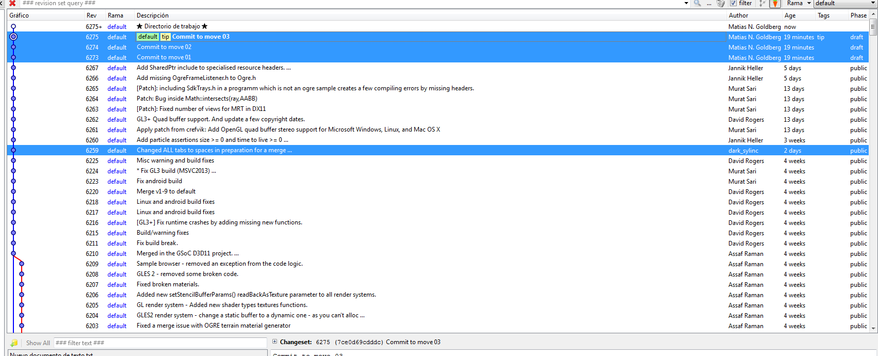The height and width of the screenshot is (356, 878).
Task: Click the Gráfico column header
Action: pos(45,15)
